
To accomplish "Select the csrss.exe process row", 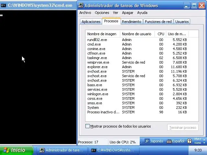I will point(137,98).
